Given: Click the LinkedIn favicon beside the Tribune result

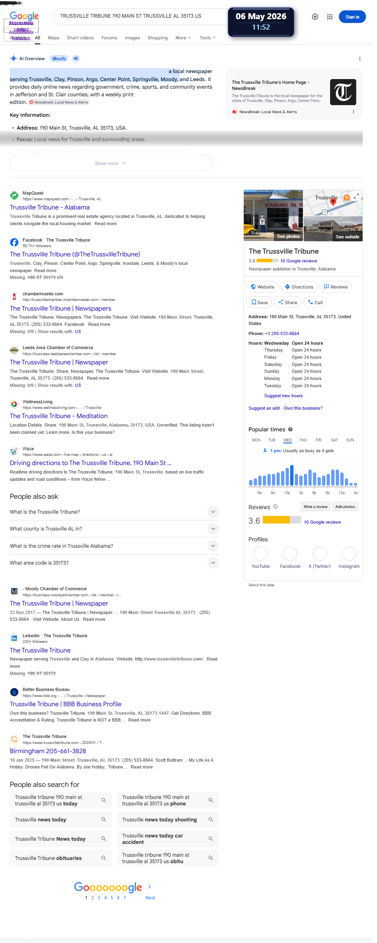Looking at the screenshot, I should 14,638.
